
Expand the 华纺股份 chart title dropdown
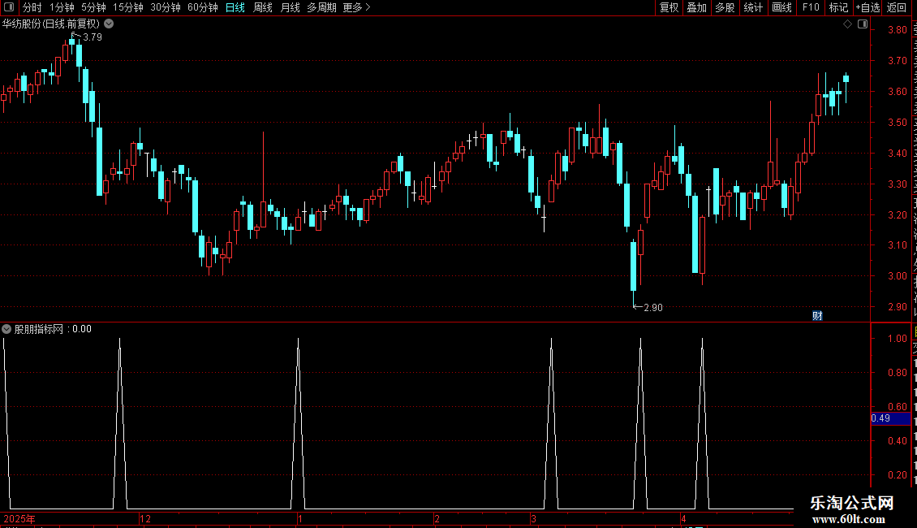[109, 24]
